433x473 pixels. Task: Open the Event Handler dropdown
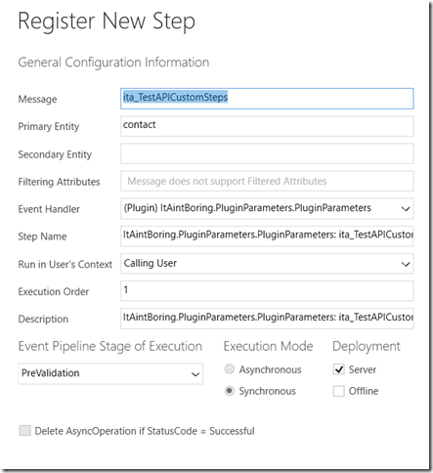267,208
